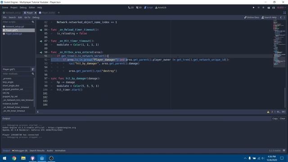Click signal connection icon on line 90

41,52
